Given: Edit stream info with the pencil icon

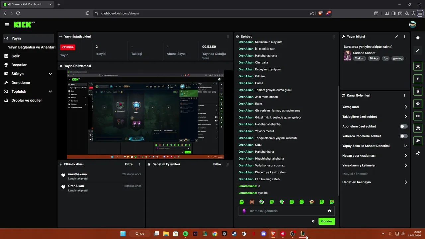Looking at the screenshot, I should click(x=396, y=37).
